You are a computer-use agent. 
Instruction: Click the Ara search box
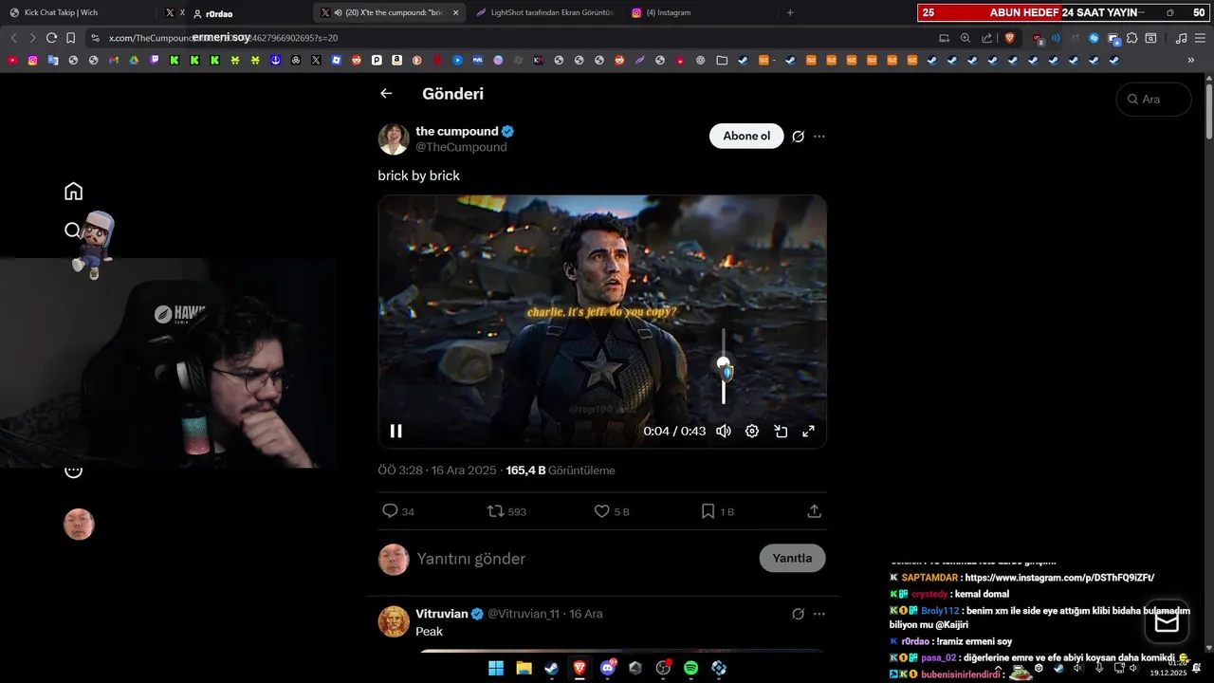pyautogui.click(x=1154, y=99)
